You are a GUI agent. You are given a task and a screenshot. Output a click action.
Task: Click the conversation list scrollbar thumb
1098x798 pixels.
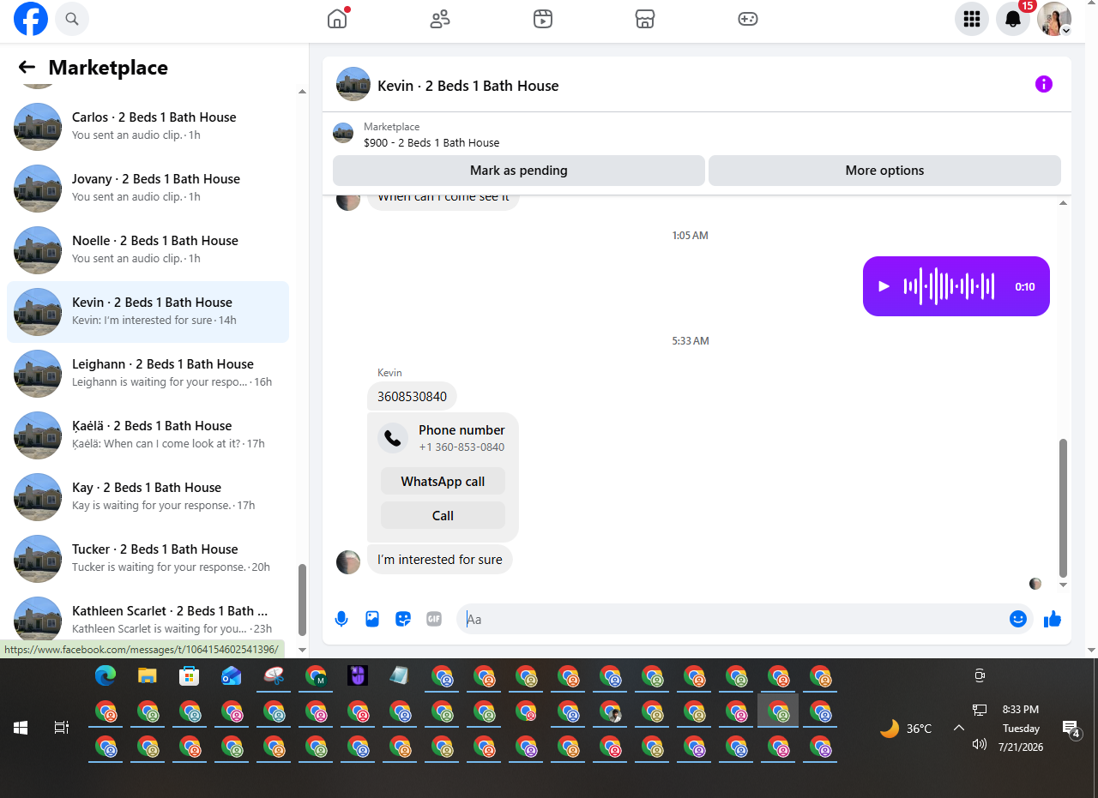(302, 599)
